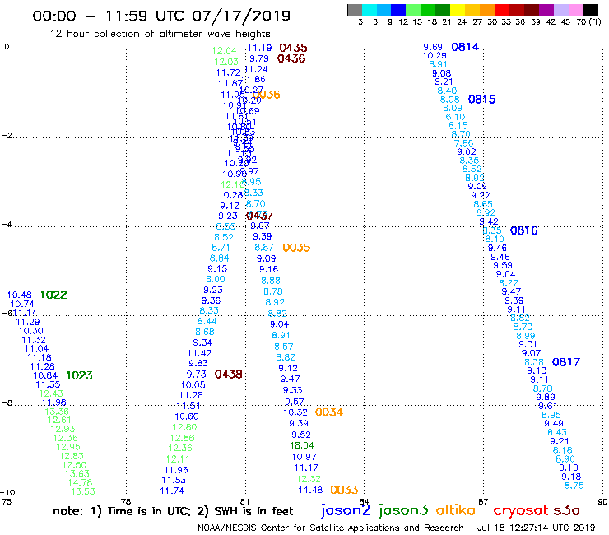Click the wave height value '12.43'
The image size is (609, 535).
pos(51,393)
